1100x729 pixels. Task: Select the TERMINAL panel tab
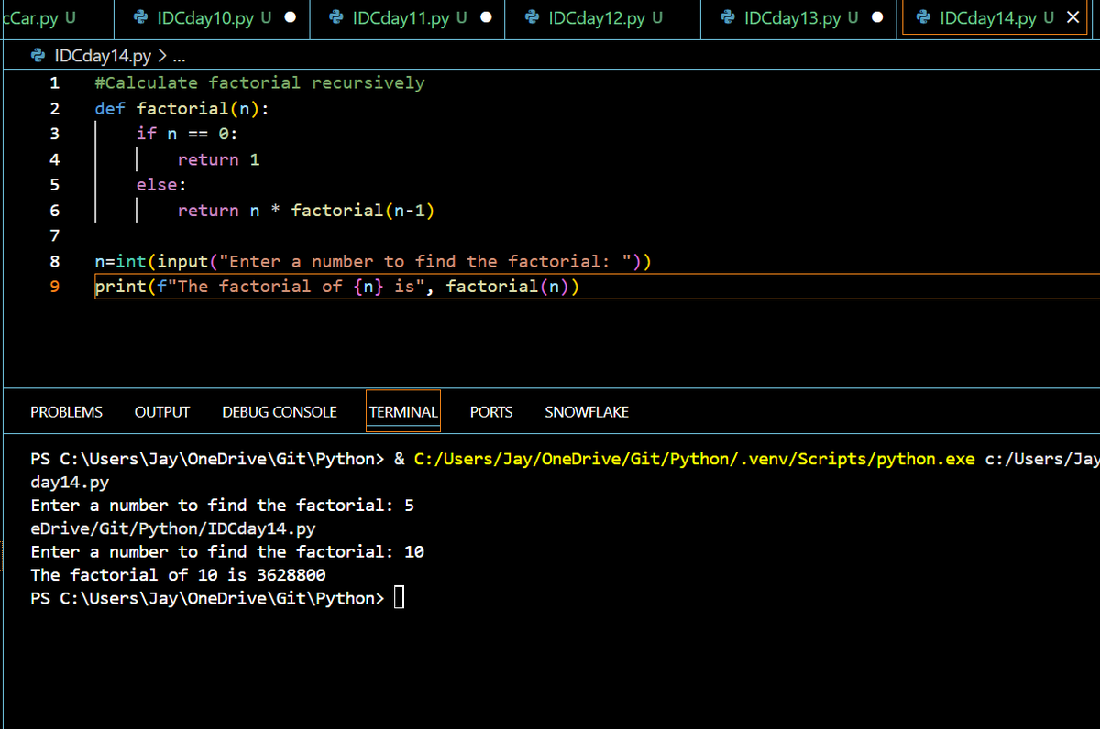403,412
